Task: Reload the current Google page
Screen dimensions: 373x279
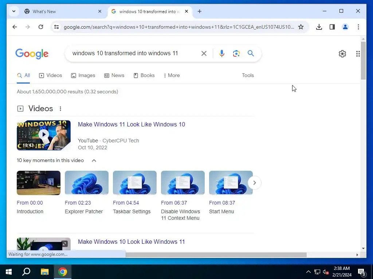Action: (41, 27)
